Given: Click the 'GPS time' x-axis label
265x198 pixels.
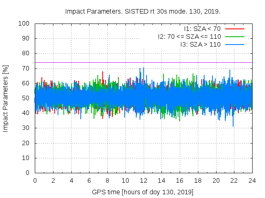Looking at the screenshot, I should (x=142, y=192).
